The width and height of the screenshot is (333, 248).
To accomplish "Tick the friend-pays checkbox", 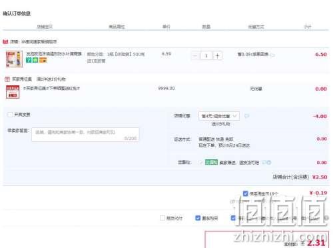I will (x=163, y=218).
